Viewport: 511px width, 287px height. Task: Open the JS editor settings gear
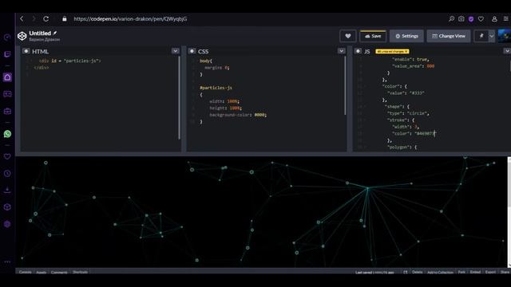[358, 51]
